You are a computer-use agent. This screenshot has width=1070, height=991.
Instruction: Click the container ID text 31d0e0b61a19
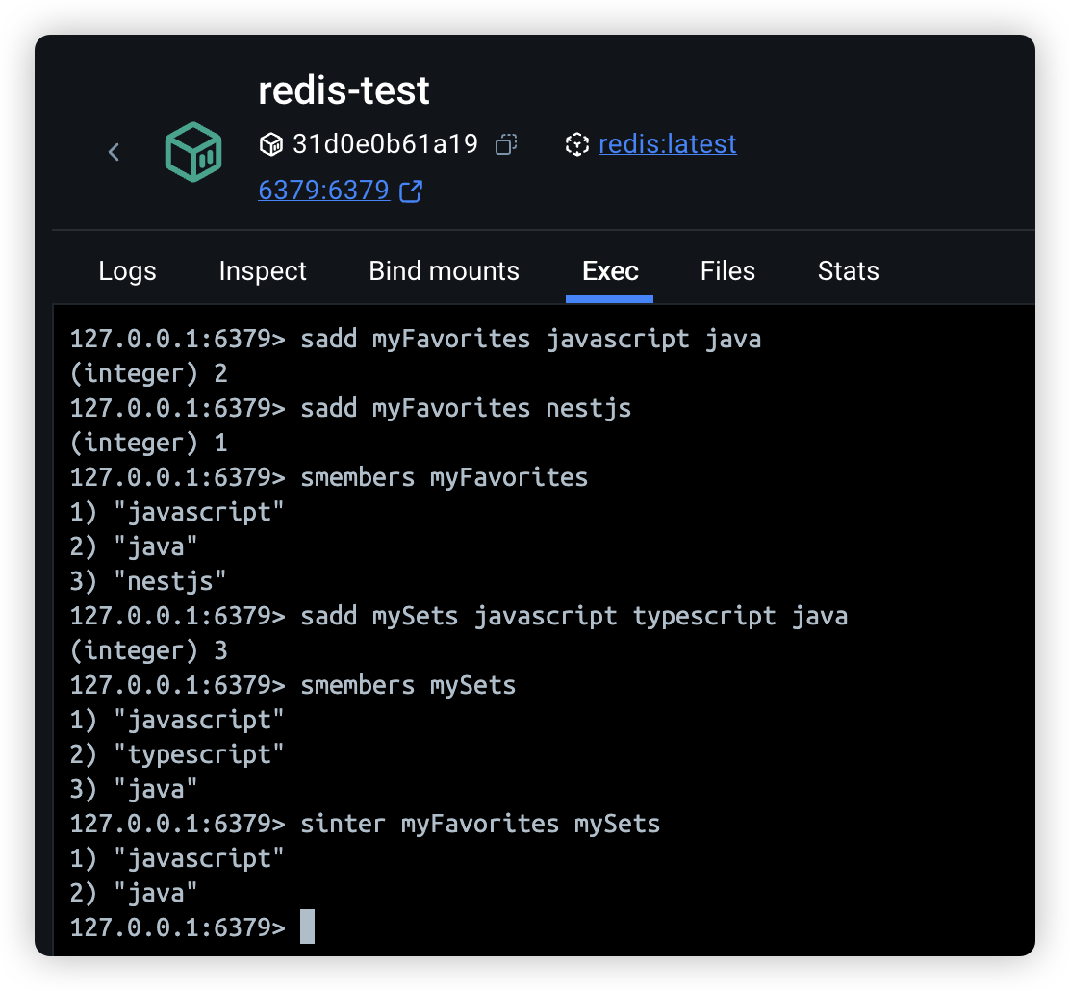point(385,144)
